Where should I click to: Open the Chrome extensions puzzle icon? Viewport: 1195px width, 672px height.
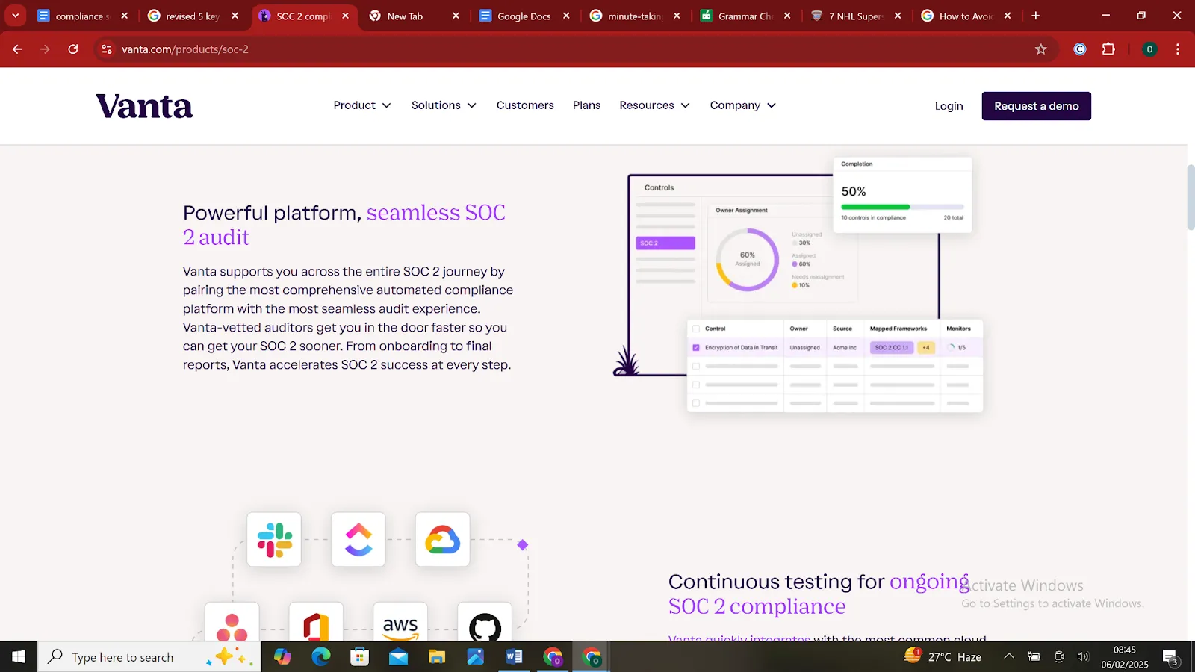point(1108,49)
